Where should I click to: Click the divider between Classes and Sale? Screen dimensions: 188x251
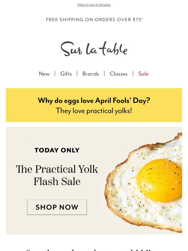click(133, 73)
